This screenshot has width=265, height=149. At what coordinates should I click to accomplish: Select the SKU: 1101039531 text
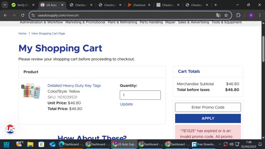[63, 97]
